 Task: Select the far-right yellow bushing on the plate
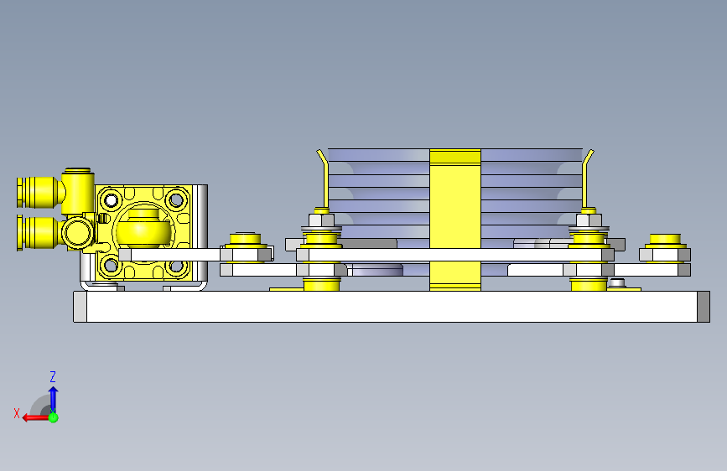click(665, 241)
